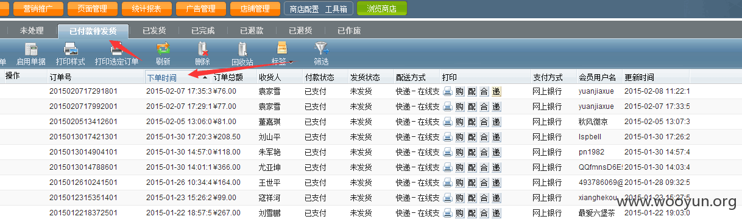Image resolution: width=742 pixels, height=219 pixels.
Task: Click 递 icon in 尤亚坤's order row
Action: pos(496,167)
